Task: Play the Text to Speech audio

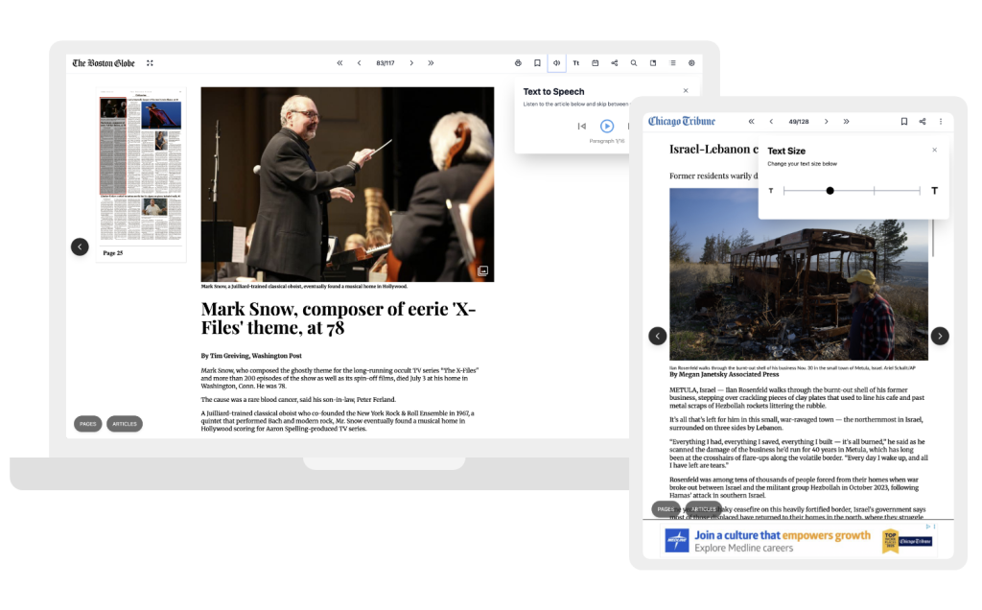Action: (607, 126)
